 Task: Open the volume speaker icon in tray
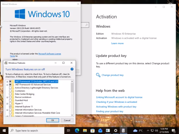[x=157, y=130]
